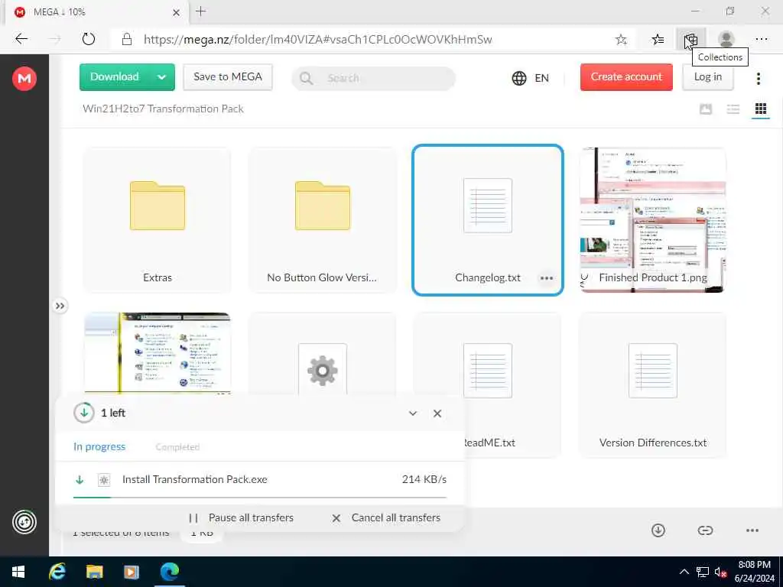Switch to grid thumbnail view icon
This screenshot has width=783, height=587.
(761, 109)
